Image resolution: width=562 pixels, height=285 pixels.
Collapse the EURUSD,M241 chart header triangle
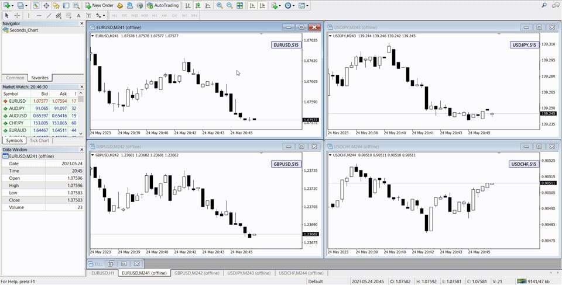(x=93, y=36)
